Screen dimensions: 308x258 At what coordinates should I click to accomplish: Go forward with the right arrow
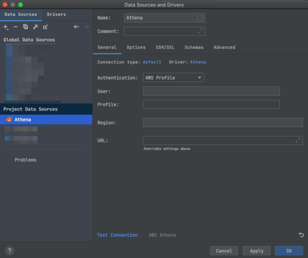[x=87, y=27]
